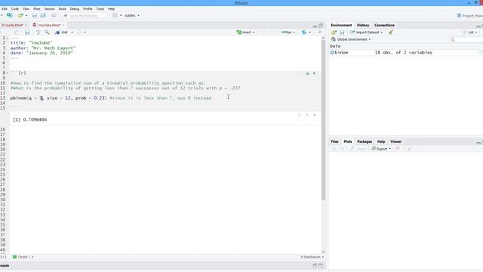
Task: Maximize the console pane
Action: [x=321, y=265]
